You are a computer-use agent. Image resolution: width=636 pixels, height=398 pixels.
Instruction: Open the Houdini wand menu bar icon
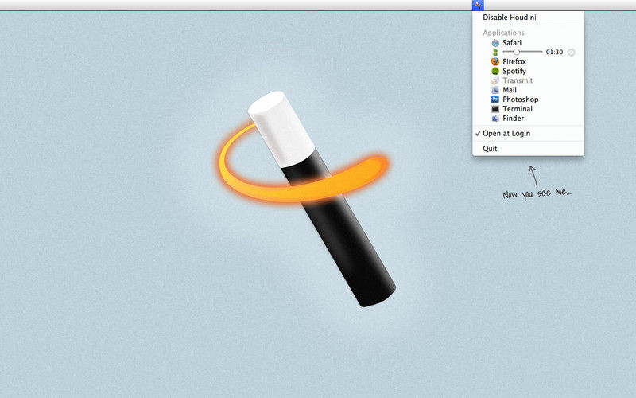[x=479, y=6]
